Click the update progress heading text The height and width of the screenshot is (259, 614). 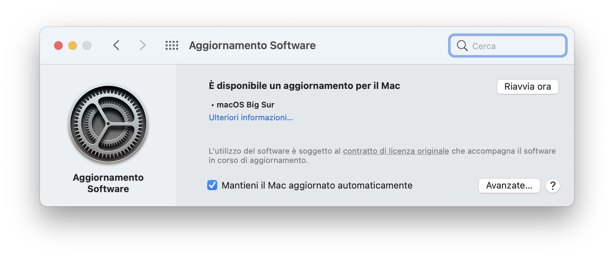[304, 85]
